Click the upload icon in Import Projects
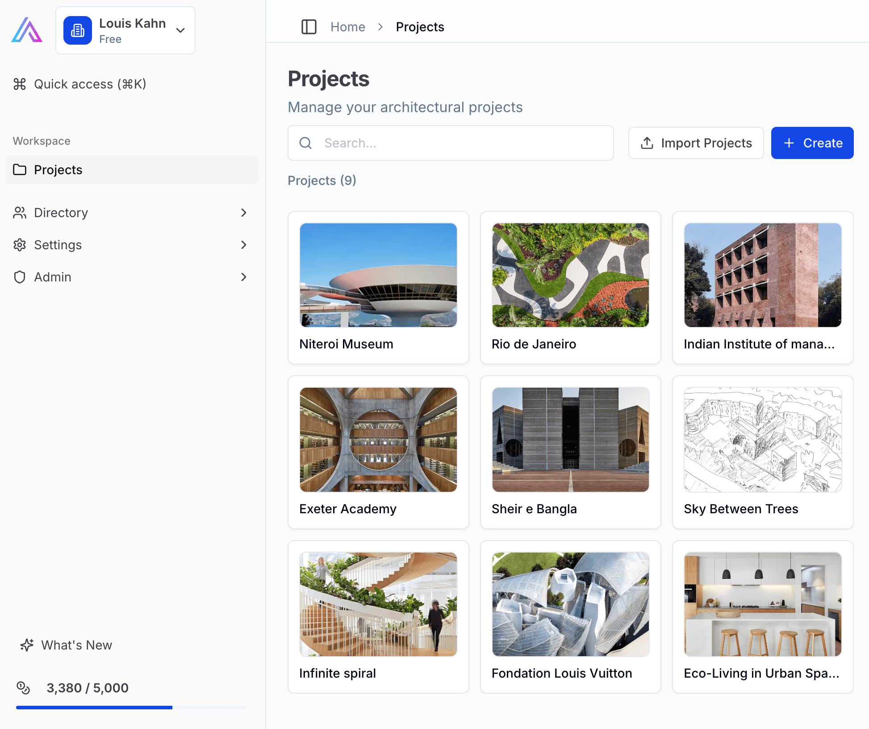Image resolution: width=869 pixels, height=729 pixels. click(647, 143)
